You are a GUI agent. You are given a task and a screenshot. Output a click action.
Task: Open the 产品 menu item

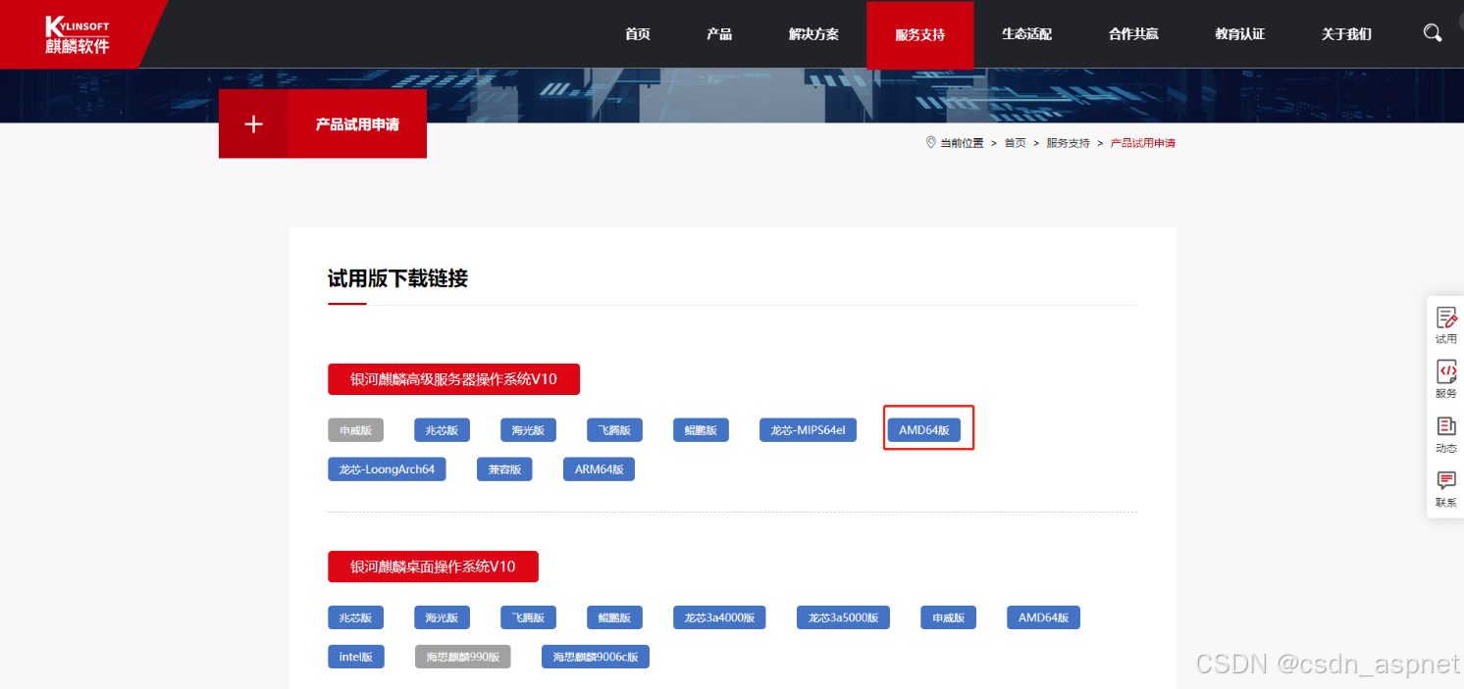719,34
